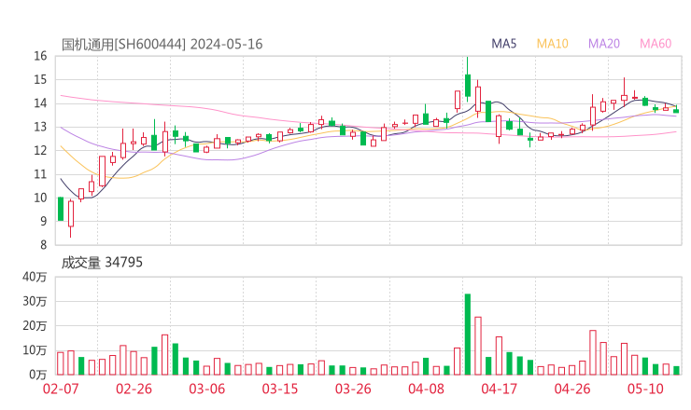
Task: Click the 20万 volume axis label
Action: coord(35,326)
